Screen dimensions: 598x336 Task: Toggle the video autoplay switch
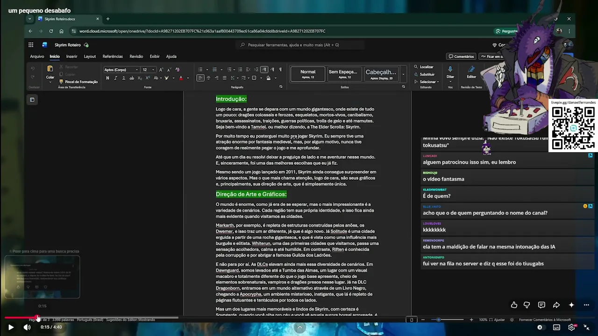(541, 327)
